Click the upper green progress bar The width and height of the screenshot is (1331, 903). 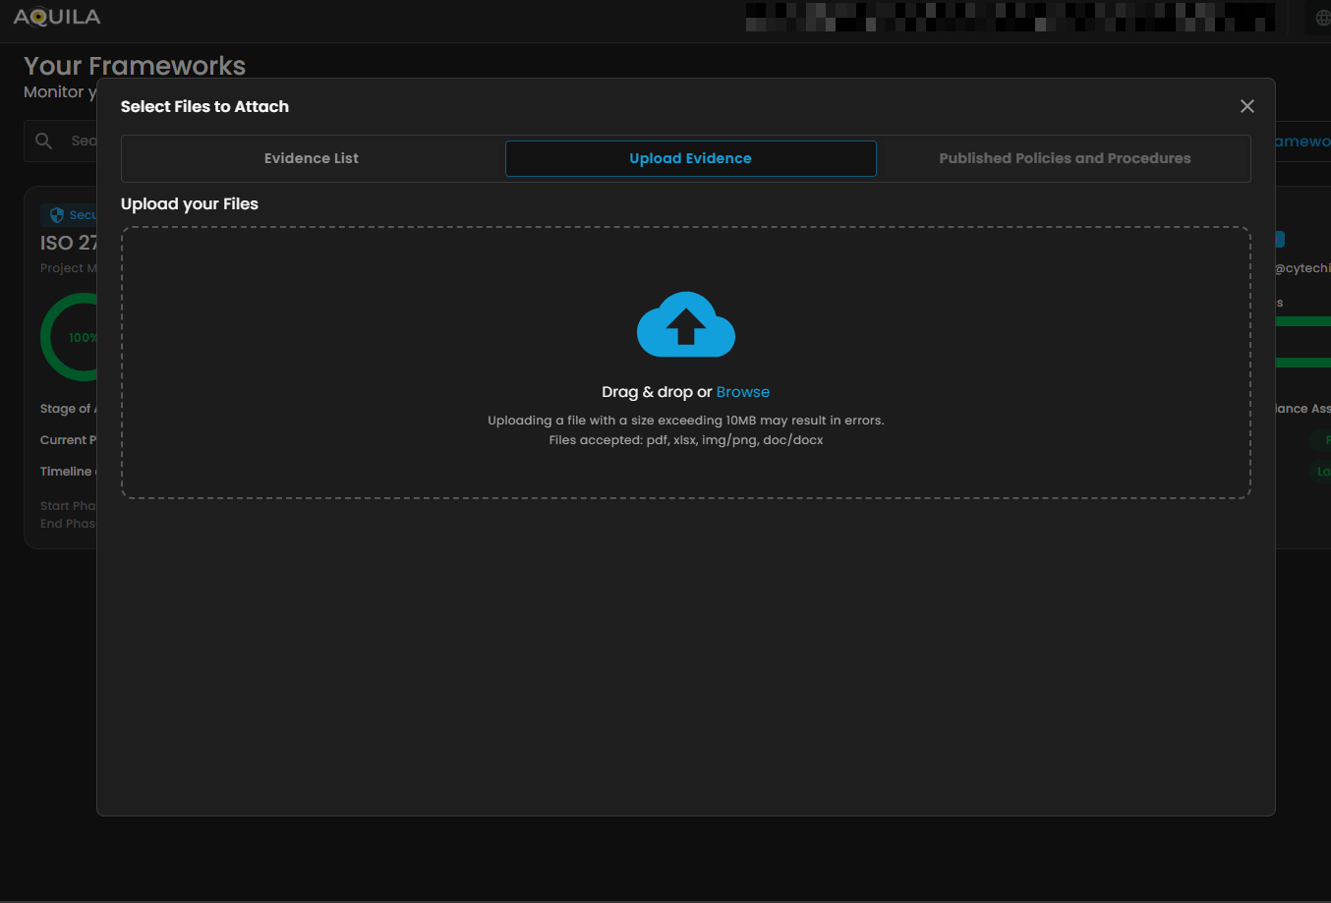pyautogui.click(x=1302, y=321)
